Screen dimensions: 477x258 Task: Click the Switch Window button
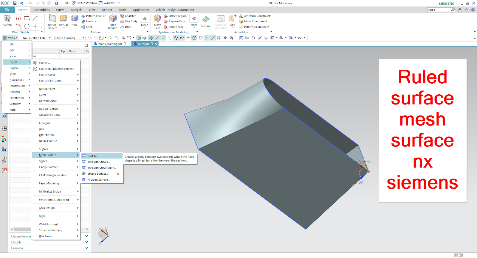[84, 3]
